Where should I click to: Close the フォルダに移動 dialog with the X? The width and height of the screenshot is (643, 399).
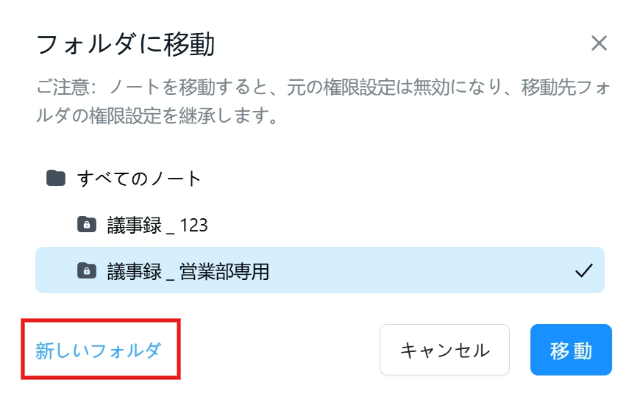coord(599,43)
